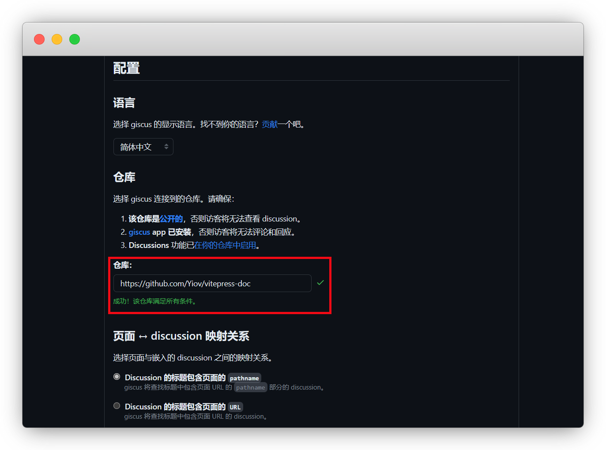Screen dimensions: 606x450
Task: Click the green 成功 success message
Action: pyautogui.click(x=154, y=301)
